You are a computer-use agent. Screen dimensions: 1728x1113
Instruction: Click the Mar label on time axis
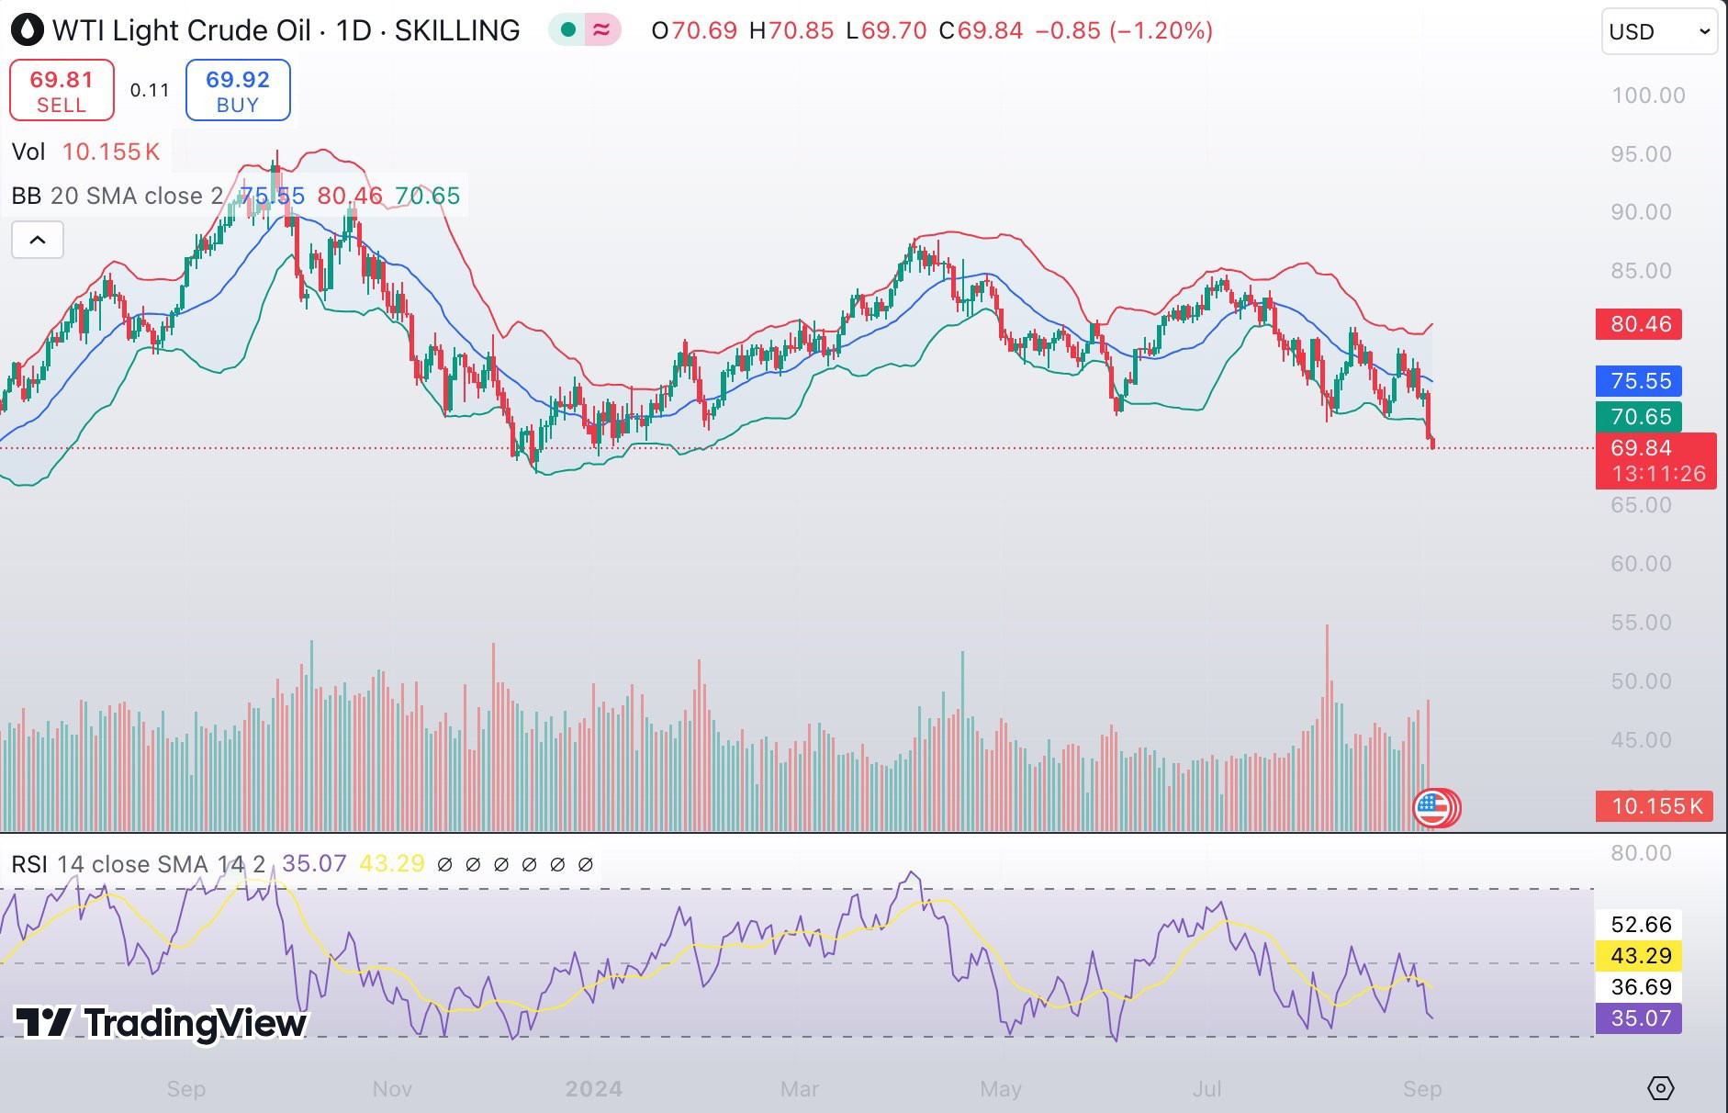click(x=800, y=1089)
